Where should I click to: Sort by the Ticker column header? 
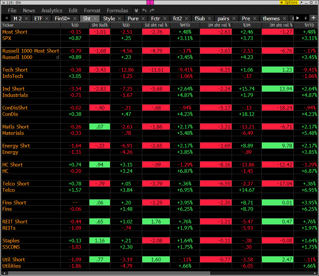coord(31,25)
